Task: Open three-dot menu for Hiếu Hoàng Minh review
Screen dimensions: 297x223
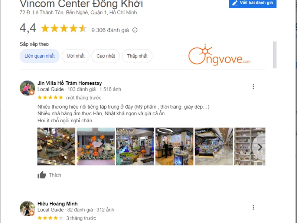Action: [253, 207]
